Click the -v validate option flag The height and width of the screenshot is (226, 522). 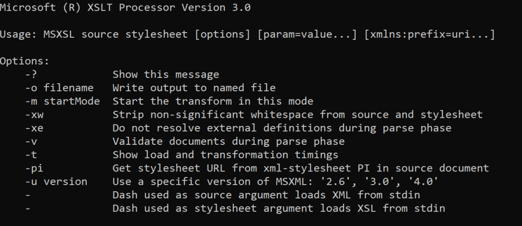pyautogui.click(x=30, y=141)
